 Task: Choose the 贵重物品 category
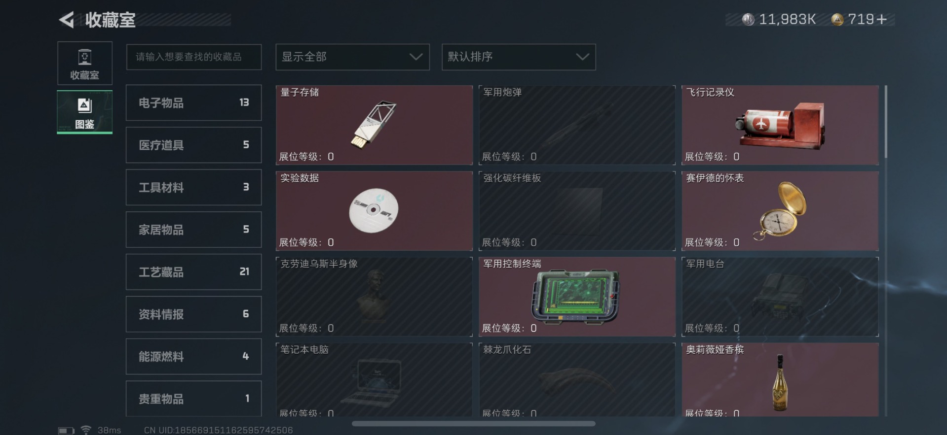tap(193, 399)
